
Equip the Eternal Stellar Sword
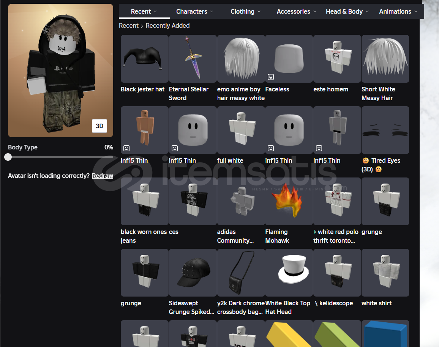pyautogui.click(x=193, y=59)
